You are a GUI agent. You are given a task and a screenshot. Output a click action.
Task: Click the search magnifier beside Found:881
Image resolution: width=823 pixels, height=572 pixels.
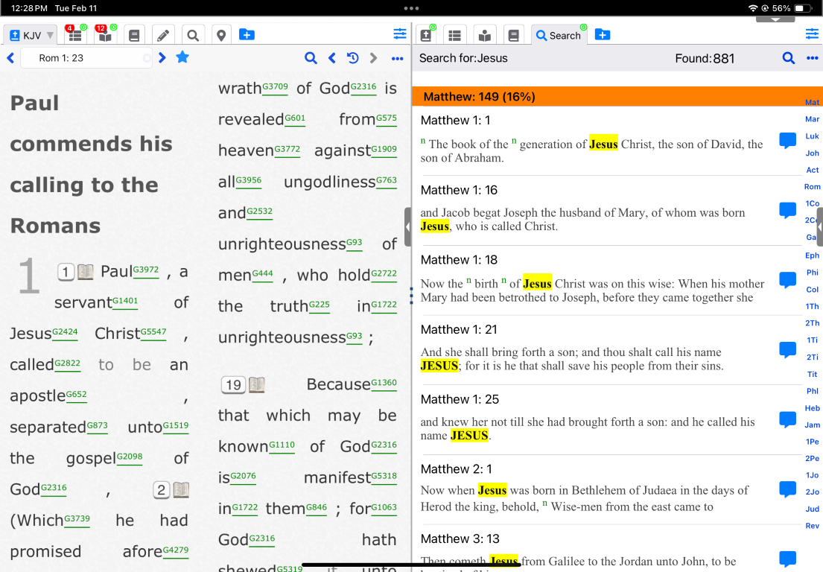[x=788, y=58]
